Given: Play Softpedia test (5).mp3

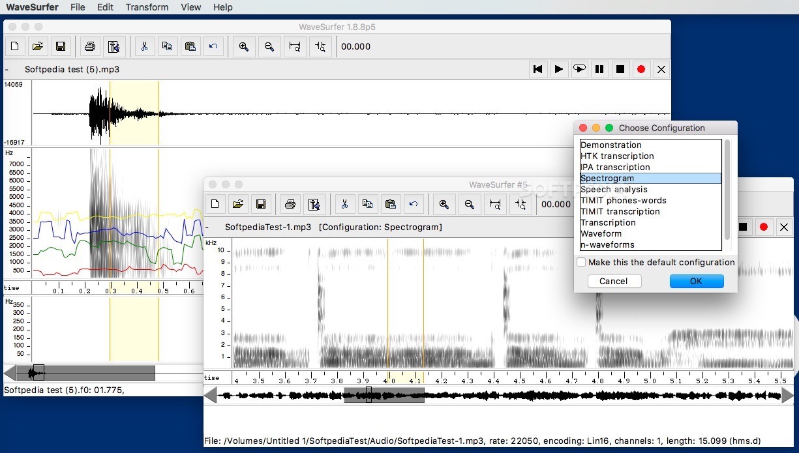Looking at the screenshot, I should click(558, 69).
